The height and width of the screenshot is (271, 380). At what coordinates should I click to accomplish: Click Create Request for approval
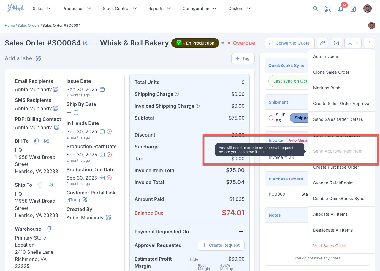click(x=221, y=245)
